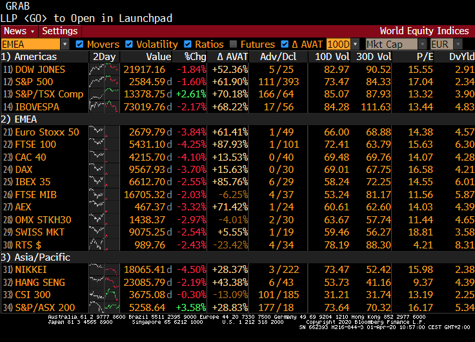Screen dimensions: 475x342
Task: Sort by the %Chg column header
Action: pos(196,57)
